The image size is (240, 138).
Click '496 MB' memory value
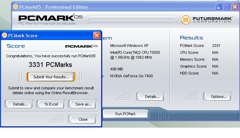click(116, 69)
